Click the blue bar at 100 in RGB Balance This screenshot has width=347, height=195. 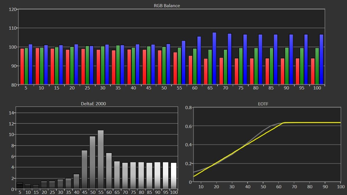(x=321, y=60)
